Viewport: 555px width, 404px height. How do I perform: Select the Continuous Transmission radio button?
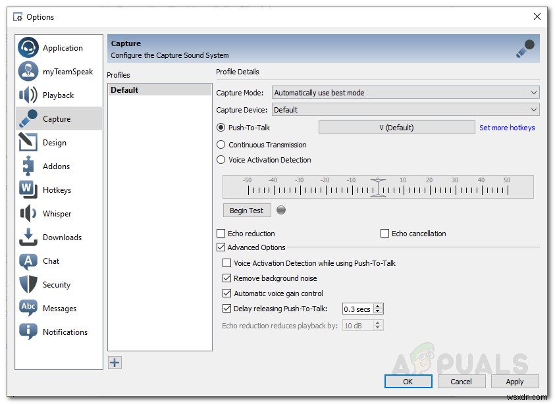(221, 145)
